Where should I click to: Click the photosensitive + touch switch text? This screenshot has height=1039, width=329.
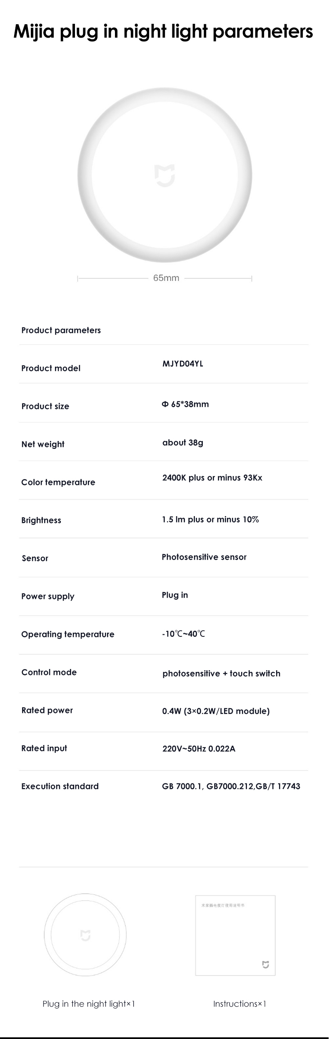coord(222,674)
